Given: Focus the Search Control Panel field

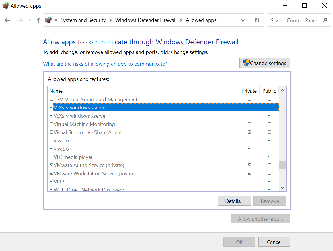Looking at the screenshot, I should coord(299,20).
